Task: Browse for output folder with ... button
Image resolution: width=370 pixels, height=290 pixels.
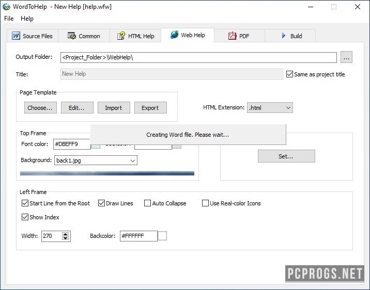Action: [x=346, y=57]
